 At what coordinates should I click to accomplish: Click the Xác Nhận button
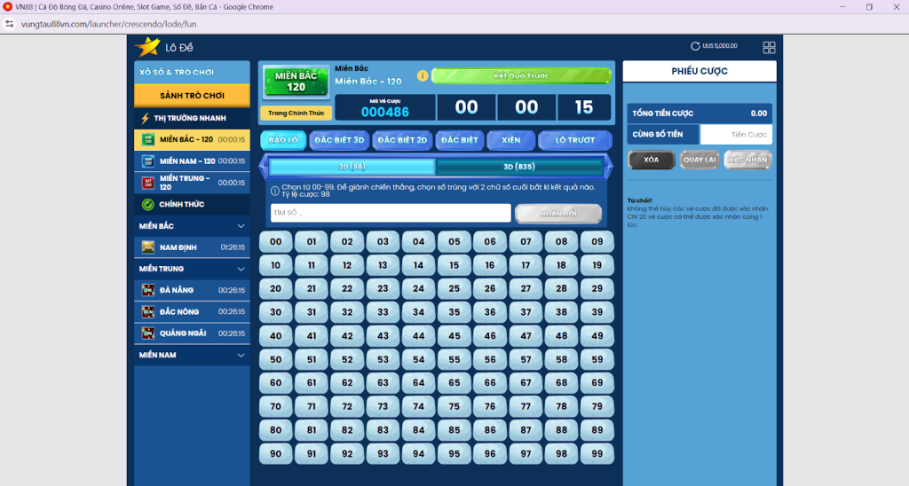pyautogui.click(x=747, y=160)
